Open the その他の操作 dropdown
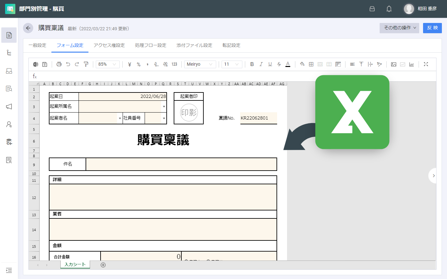This screenshot has height=279, width=447. [399, 28]
